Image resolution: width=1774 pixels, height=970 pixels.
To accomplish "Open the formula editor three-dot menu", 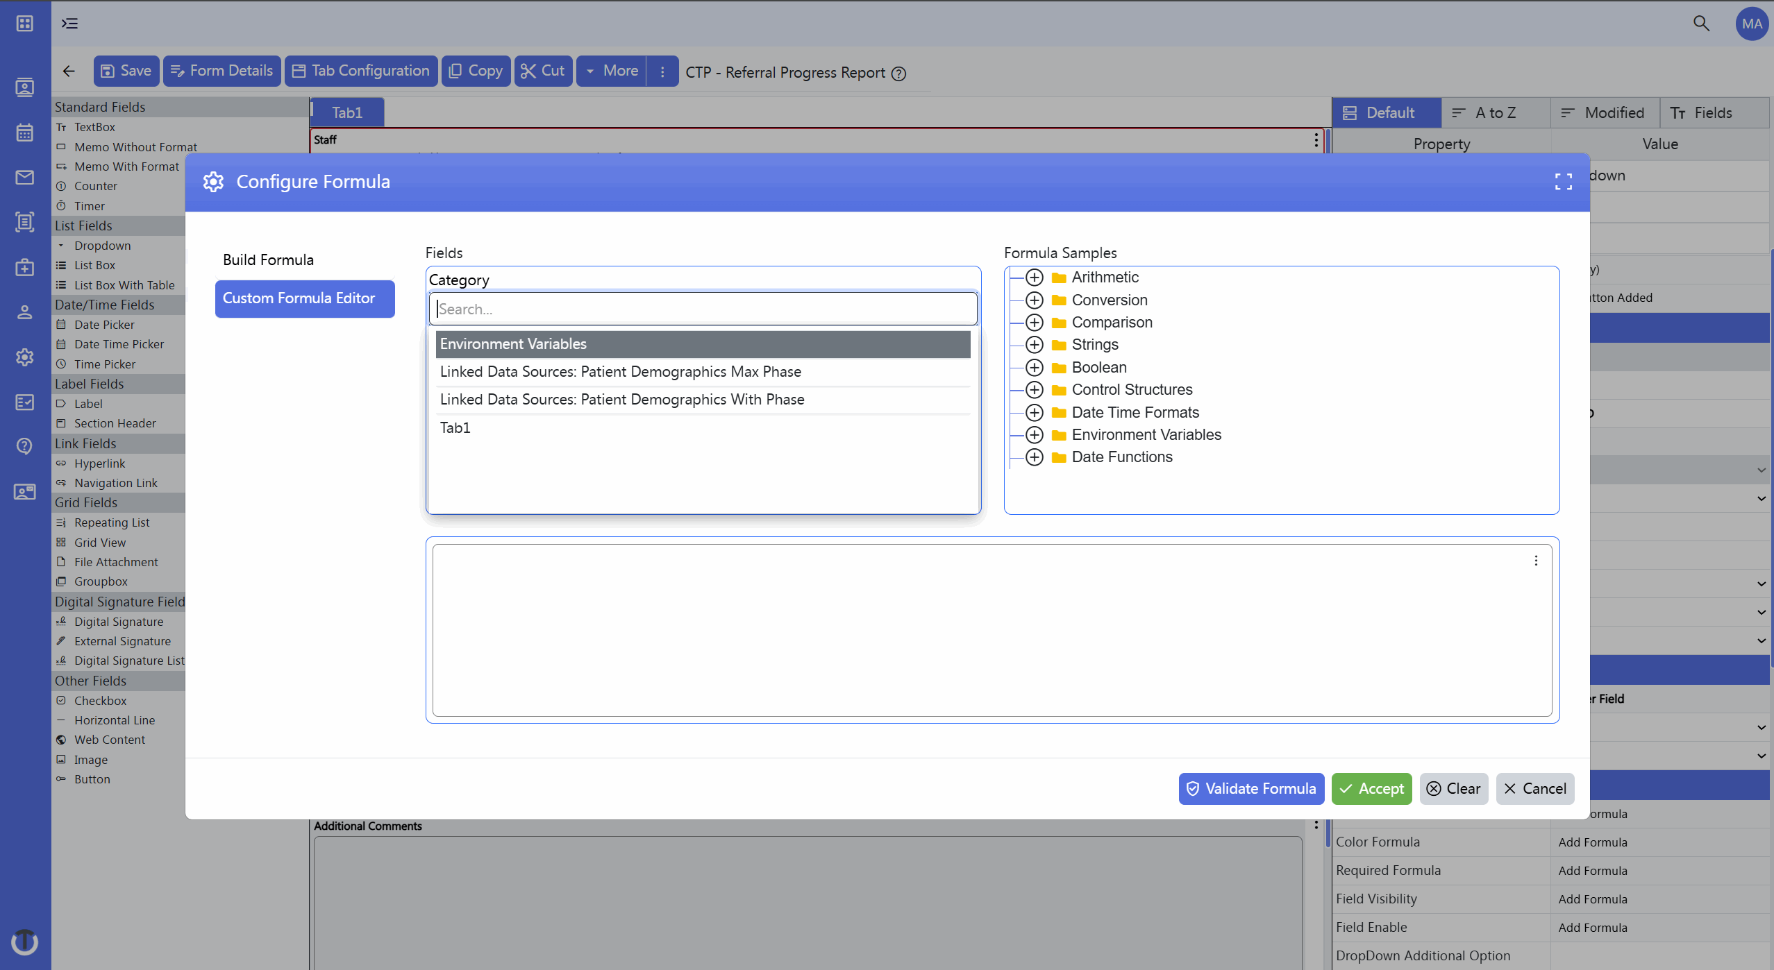I will coord(1536,561).
